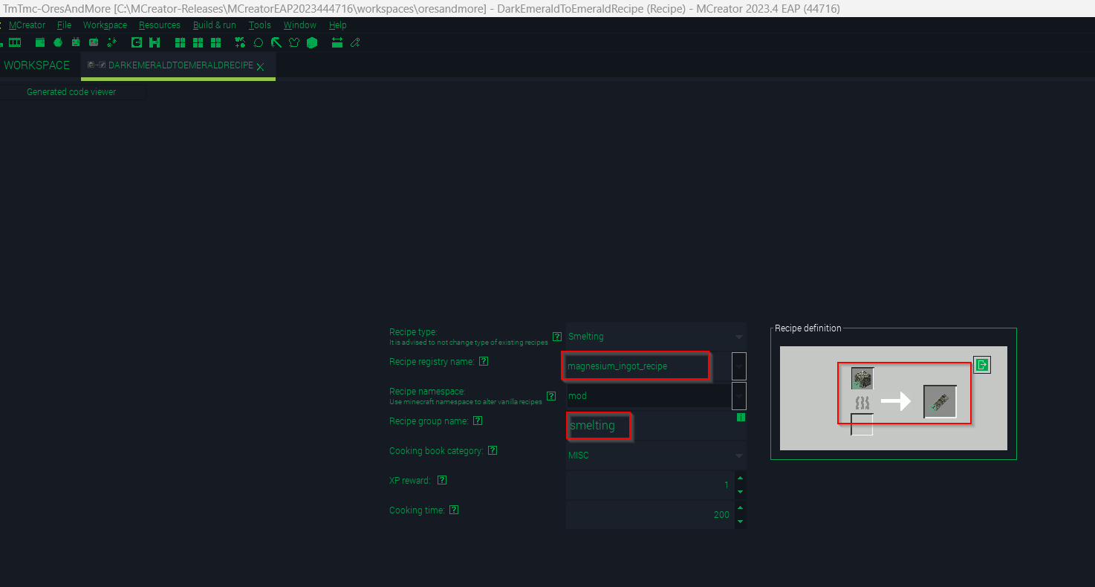Click the measuring arrows icon near toolbar end
The width and height of the screenshot is (1095, 587).
(x=337, y=42)
